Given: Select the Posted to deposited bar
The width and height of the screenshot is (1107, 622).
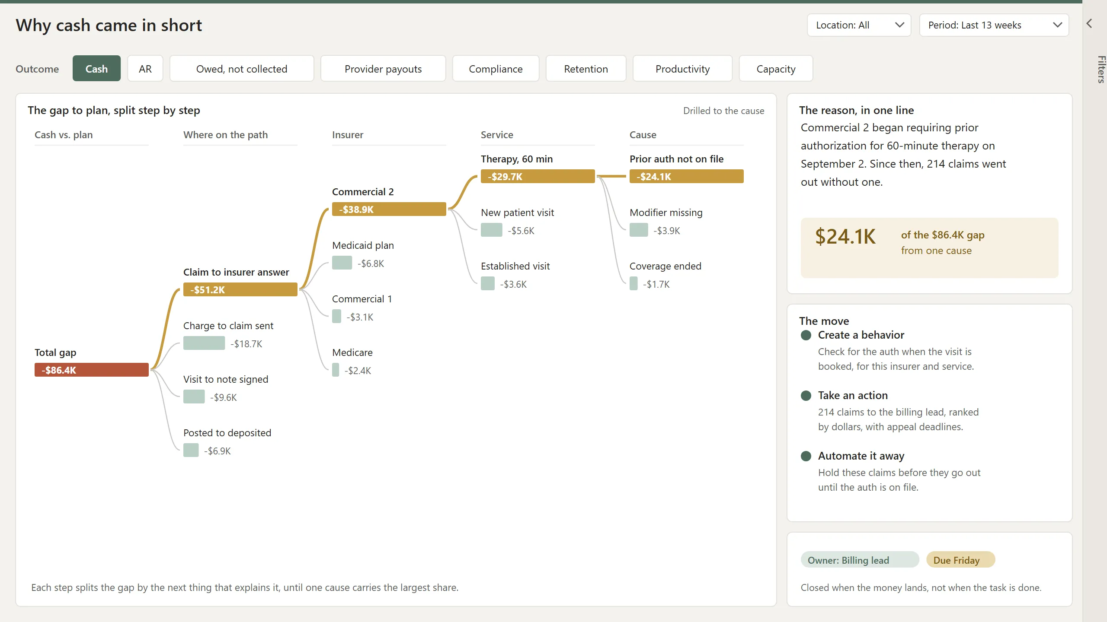Looking at the screenshot, I should coord(191,450).
